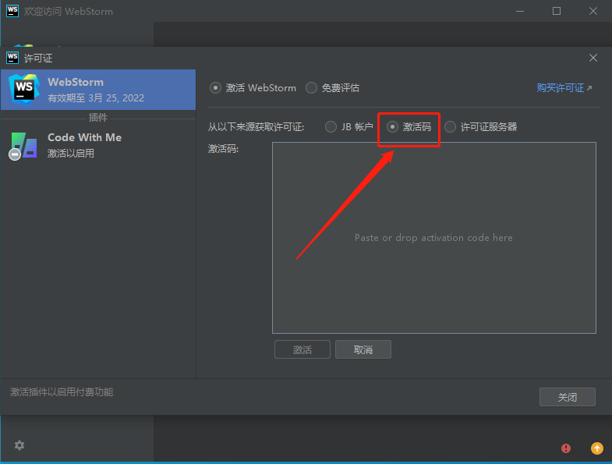
Task: Click the 激活 button
Action: pyautogui.click(x=302, y=349)
